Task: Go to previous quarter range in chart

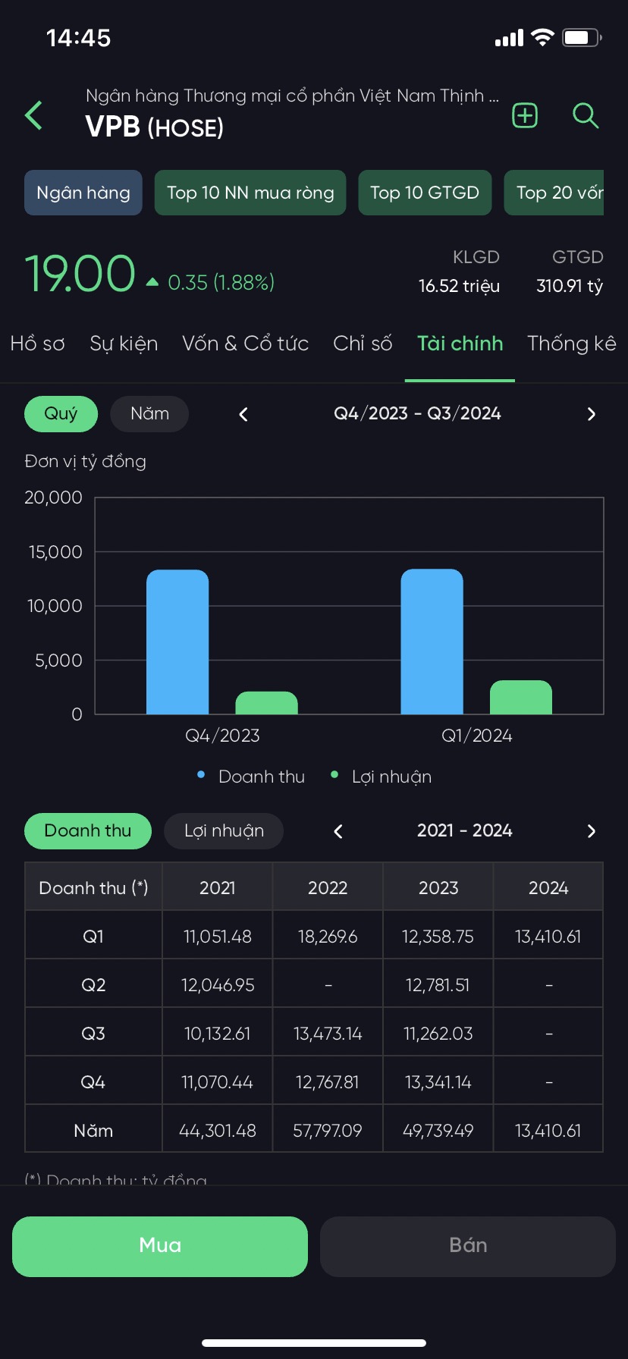Action: tap(243, 414)
